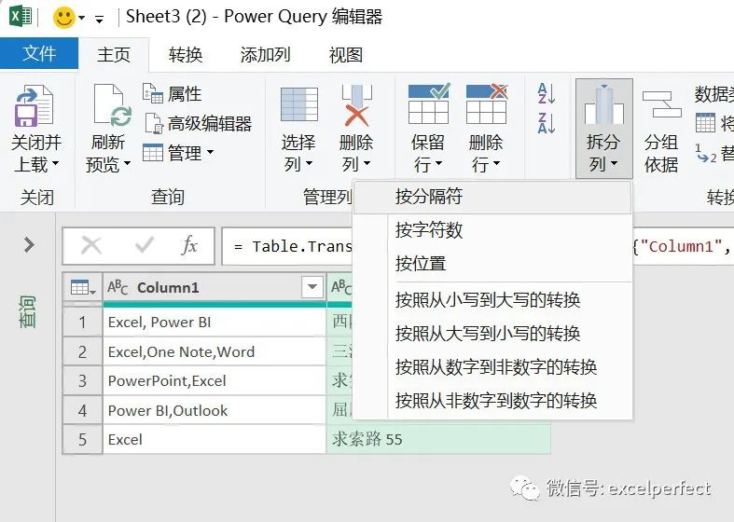Select 按照从大写到小写的转换 option
The width and height of the screenshot is (734, 522).
coord(492,334)
